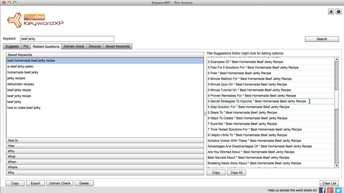Viewport: 344px width, 193px height.
Task: Select 'Advantages And Disadvantages Of' title
Action: coord(271,146)
